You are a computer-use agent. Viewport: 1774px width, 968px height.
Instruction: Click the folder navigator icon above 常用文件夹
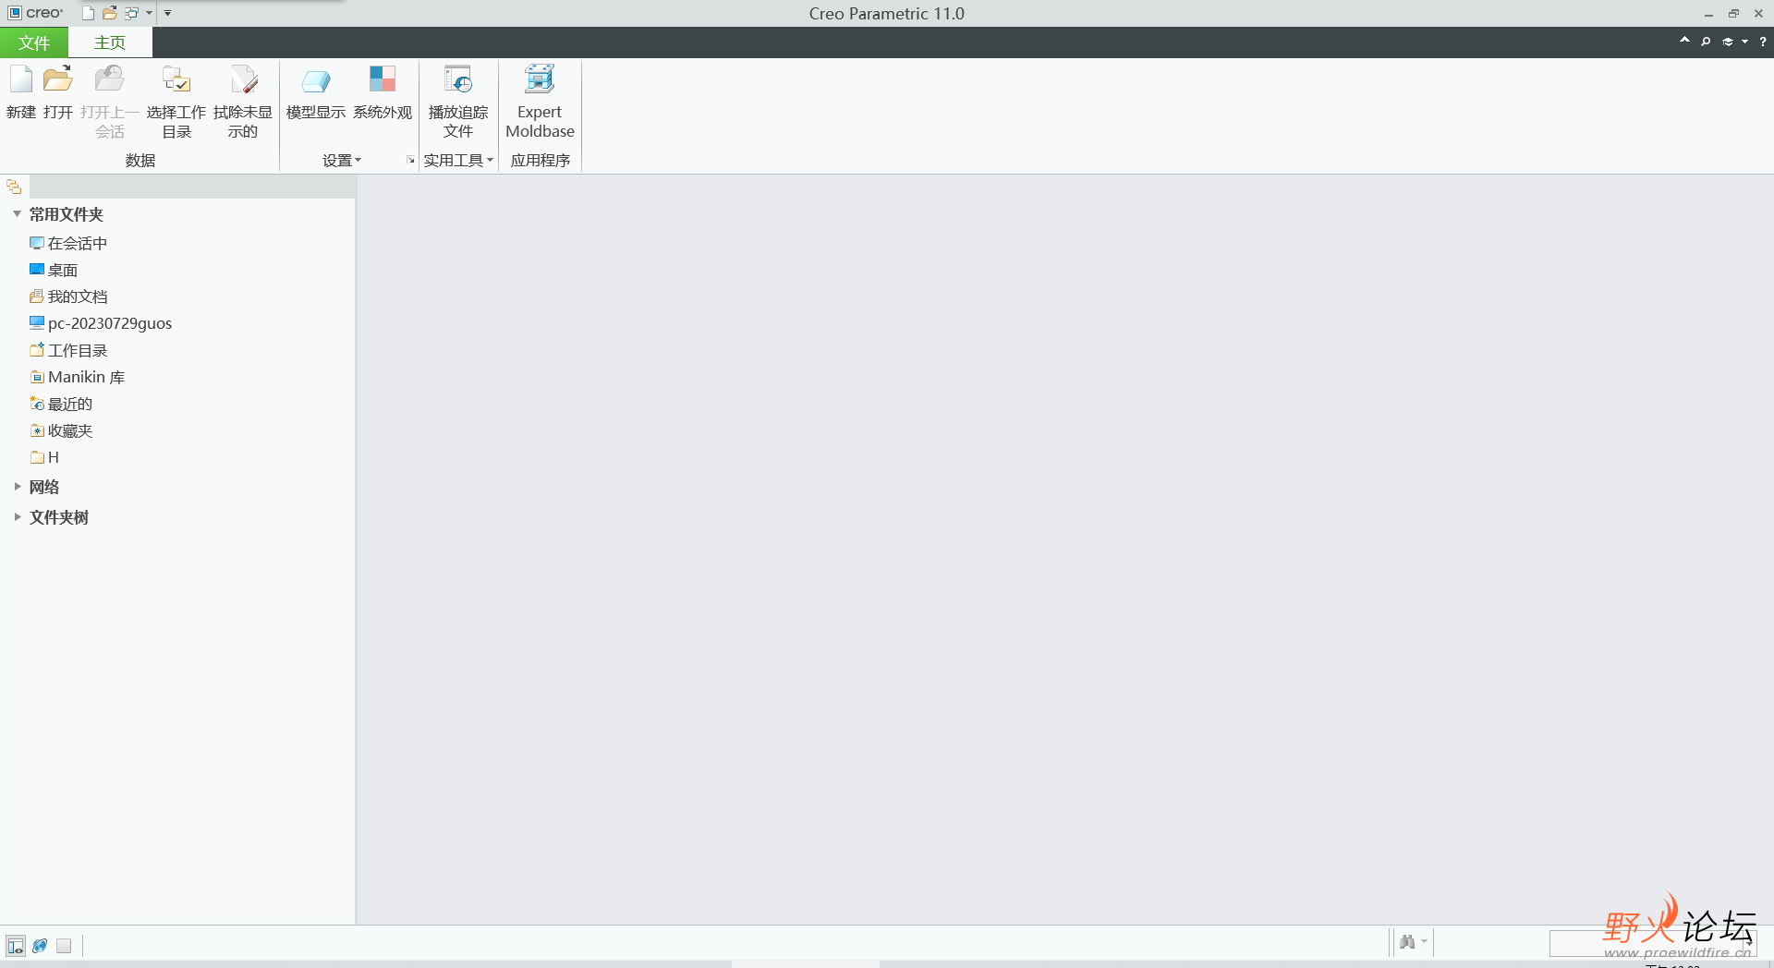(x=14, y=187)
